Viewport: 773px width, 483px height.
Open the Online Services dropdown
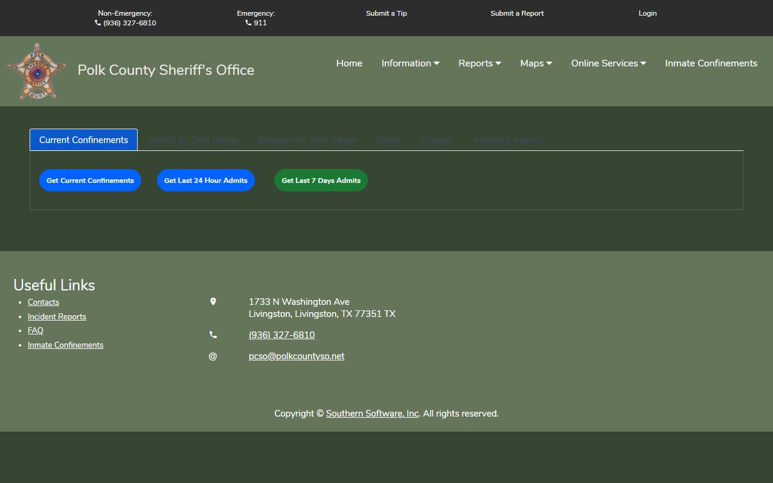point(609,63)
